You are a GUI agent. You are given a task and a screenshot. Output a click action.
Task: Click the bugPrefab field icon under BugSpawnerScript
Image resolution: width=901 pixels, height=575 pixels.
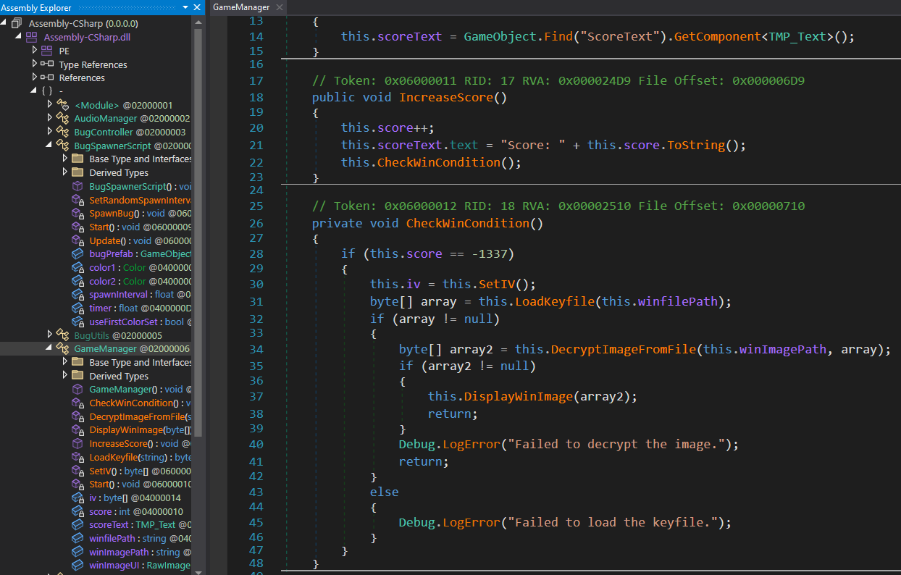pos(77,253)
